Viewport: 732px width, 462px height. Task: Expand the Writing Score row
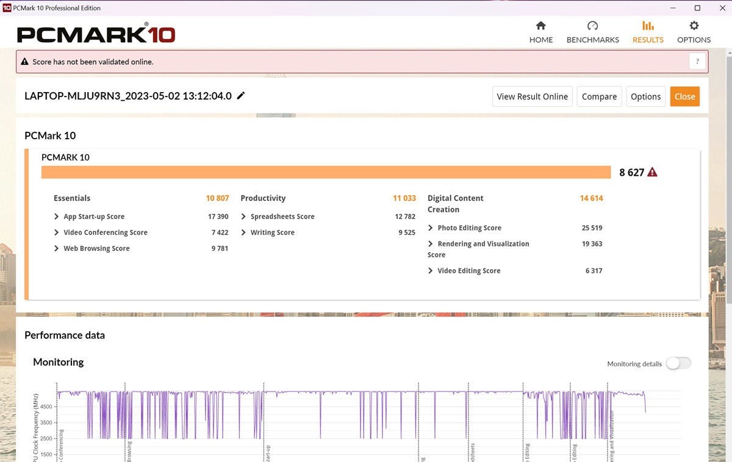[243, 233]
